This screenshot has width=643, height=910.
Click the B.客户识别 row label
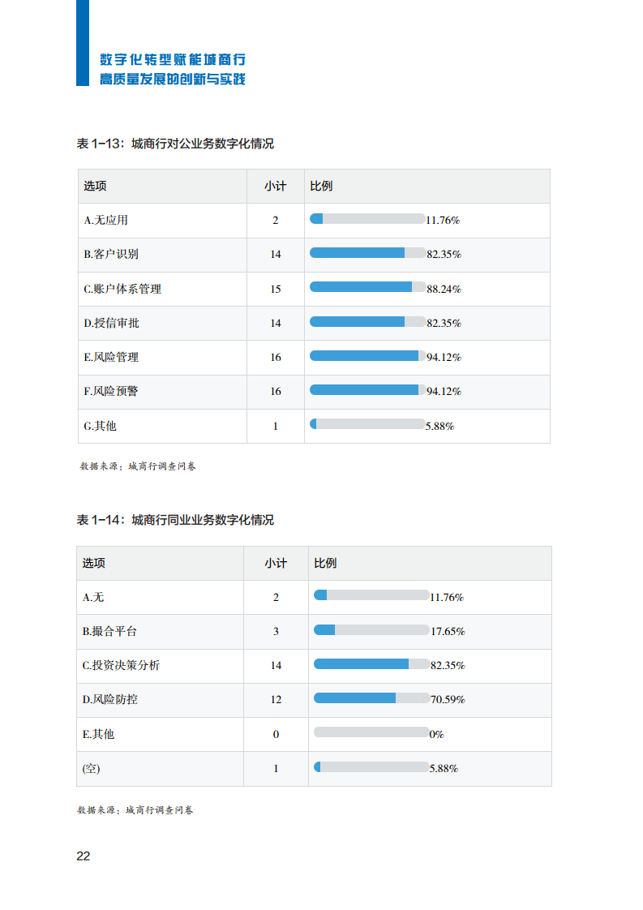pos(111,254)
